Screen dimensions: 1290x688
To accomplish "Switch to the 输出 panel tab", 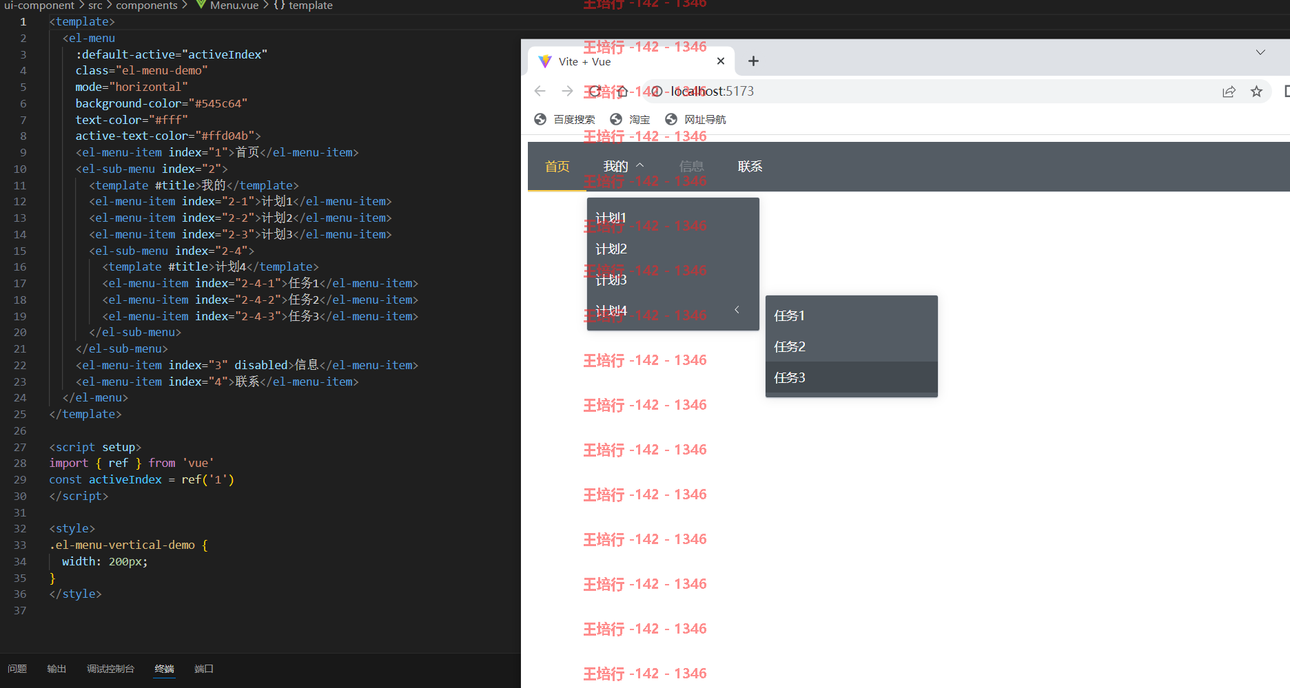I will (57, 669).
